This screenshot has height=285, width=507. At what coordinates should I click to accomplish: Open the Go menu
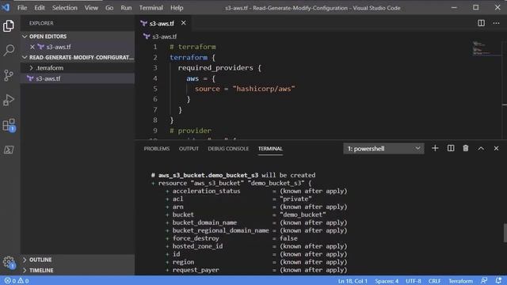coord(109,8)
